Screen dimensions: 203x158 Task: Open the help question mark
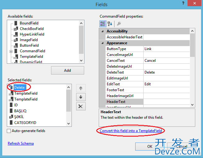[183, 3]
